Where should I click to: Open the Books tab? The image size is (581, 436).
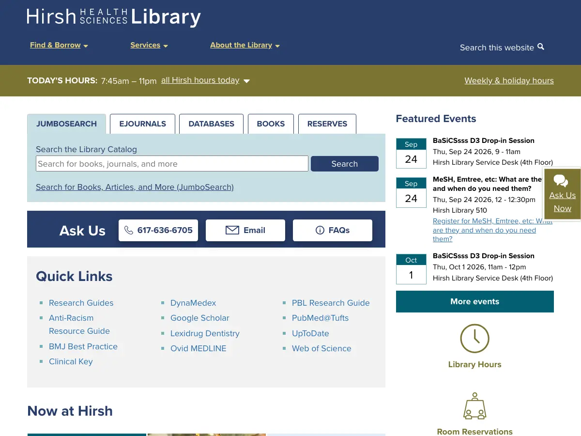[x=271, y=124]
